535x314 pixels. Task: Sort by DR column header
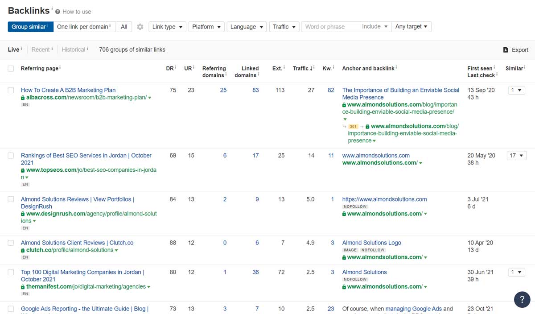point(169,68)
